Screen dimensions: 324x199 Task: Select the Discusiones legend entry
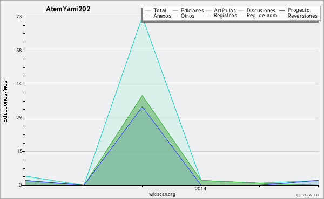257,10
